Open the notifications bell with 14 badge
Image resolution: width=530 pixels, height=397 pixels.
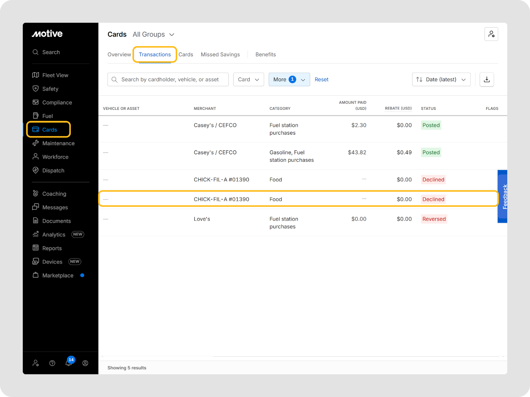pyautogui.click(x=69, y=363)
